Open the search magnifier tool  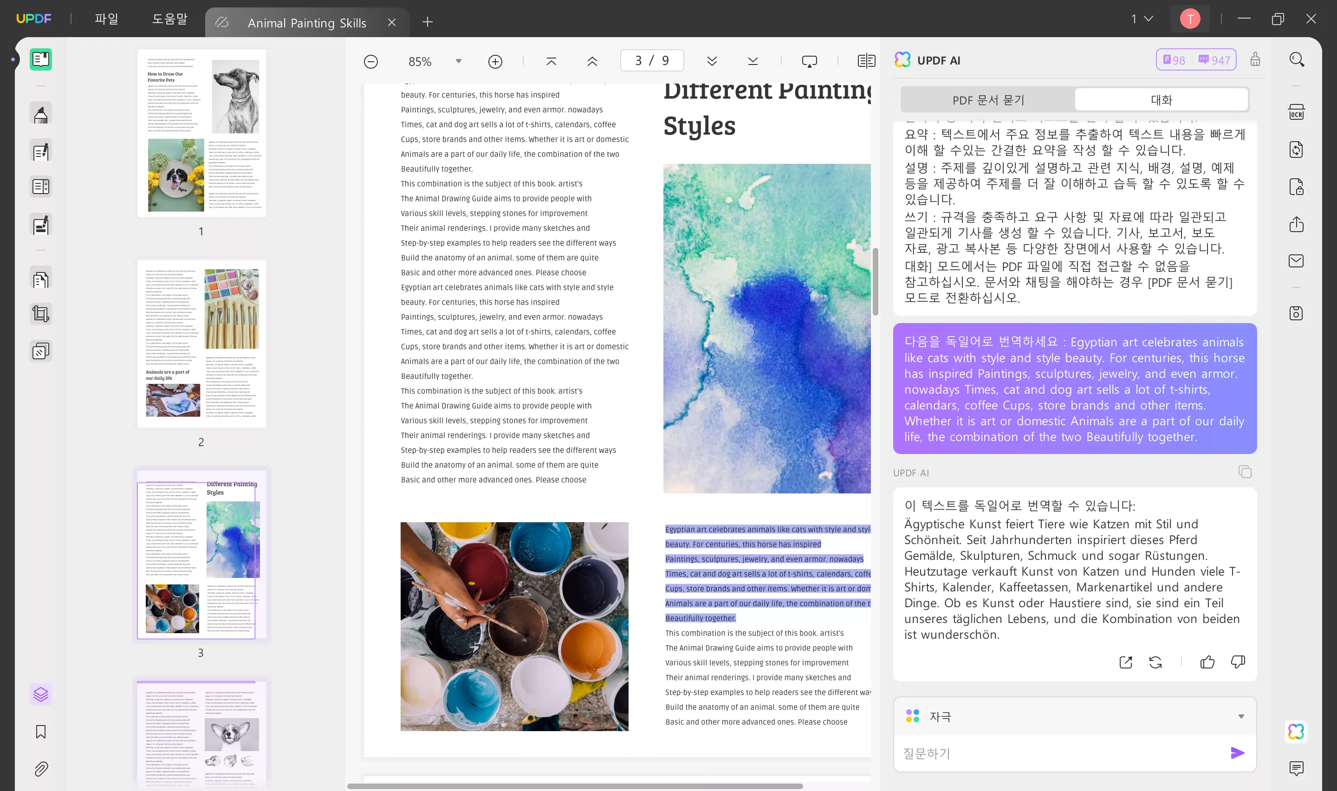click(1297, 59)
